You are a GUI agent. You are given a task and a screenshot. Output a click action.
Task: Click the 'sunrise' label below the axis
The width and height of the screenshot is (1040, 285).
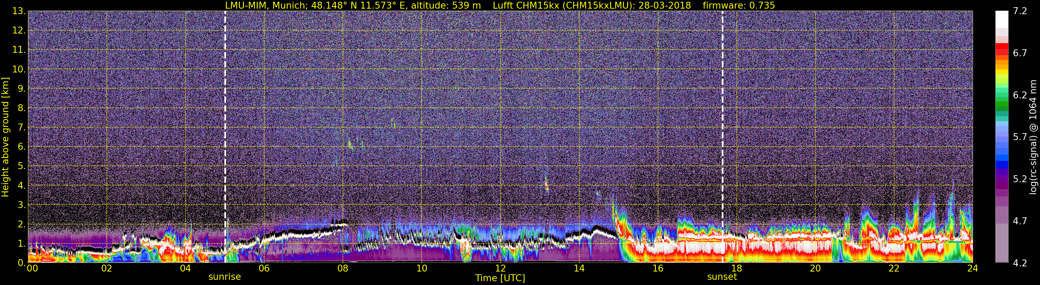pyautogui.click(x=224, y=277)
